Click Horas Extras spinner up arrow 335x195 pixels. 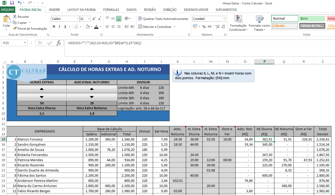[42, 89]
